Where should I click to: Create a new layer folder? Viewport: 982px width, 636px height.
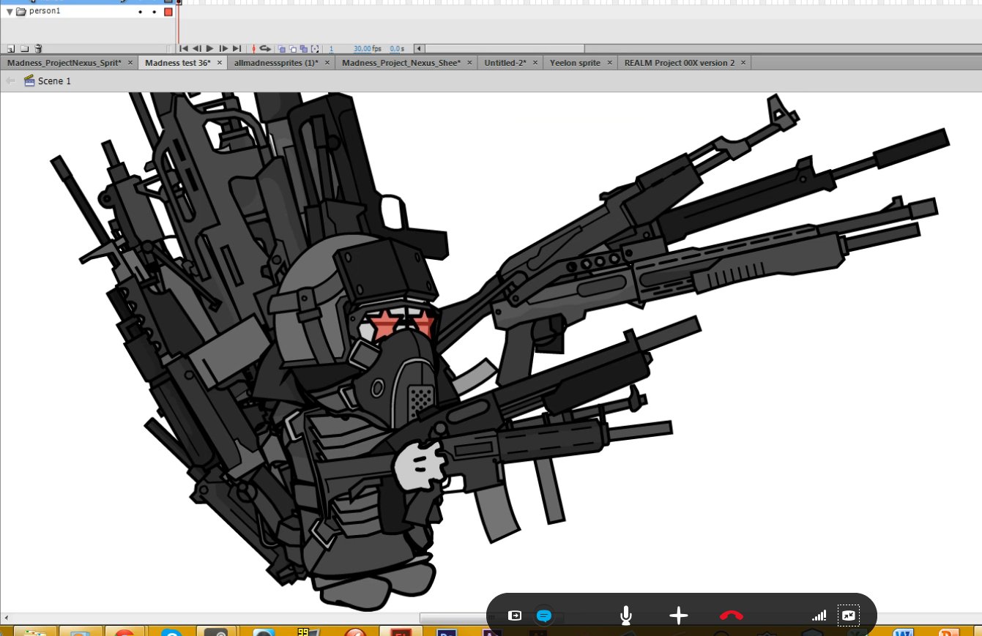coord(24,49)
